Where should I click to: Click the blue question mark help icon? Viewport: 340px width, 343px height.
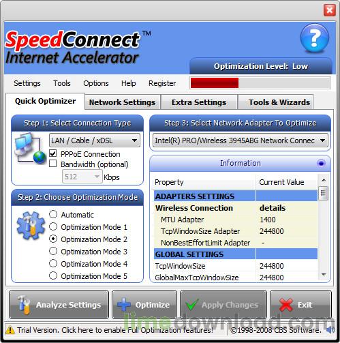click(x=314, y=38)
